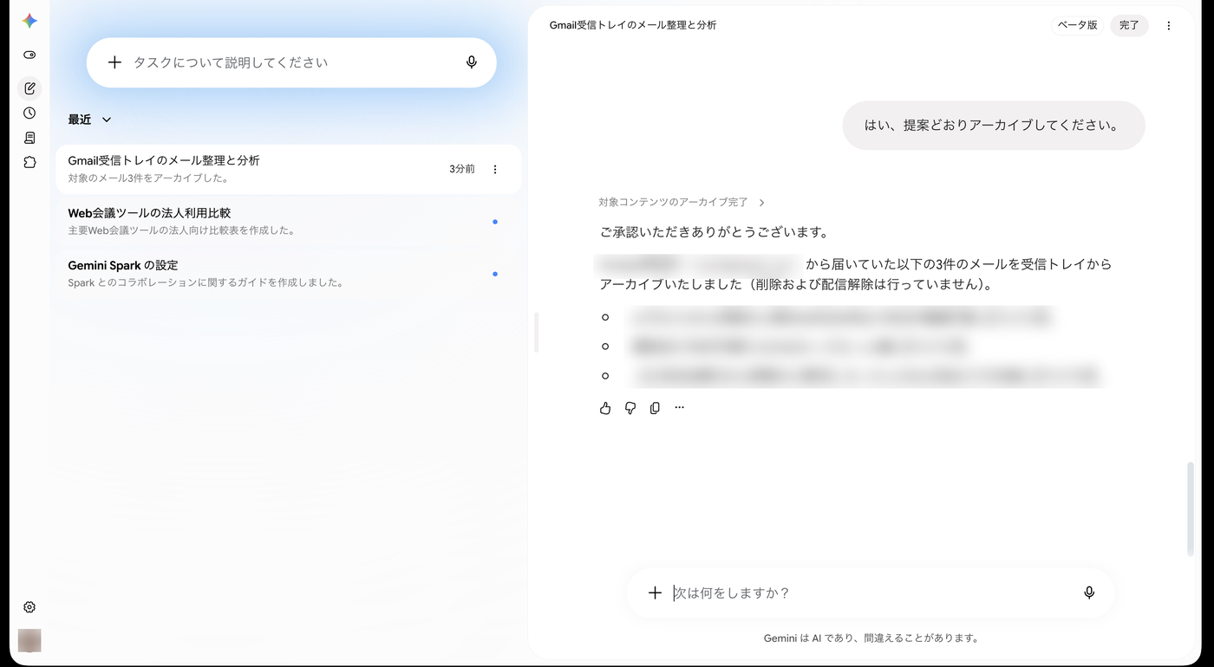
Task: Click the message はい、提案どおりアーカイブしてください。
Action: point(994,126)
